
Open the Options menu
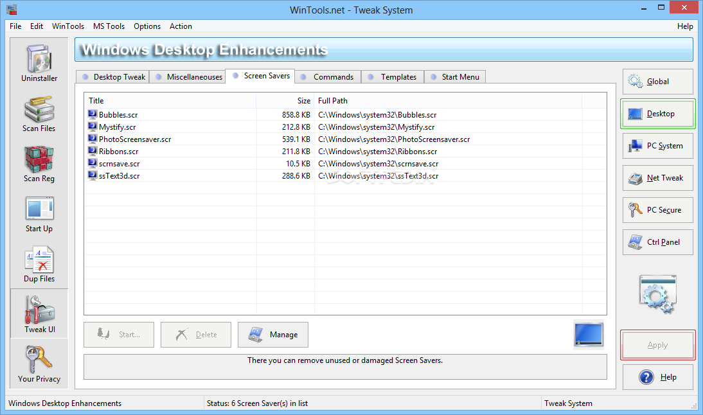point(147,26)
